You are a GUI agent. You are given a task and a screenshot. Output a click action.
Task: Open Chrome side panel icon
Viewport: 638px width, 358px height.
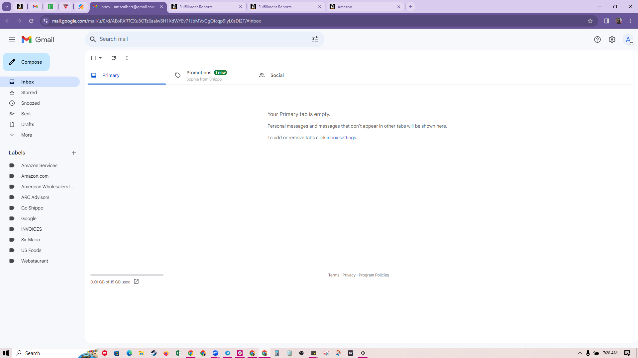coord(607,21)
